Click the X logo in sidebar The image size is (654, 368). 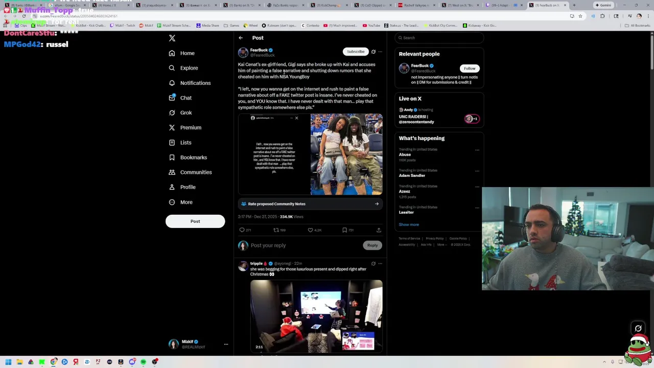172,38
